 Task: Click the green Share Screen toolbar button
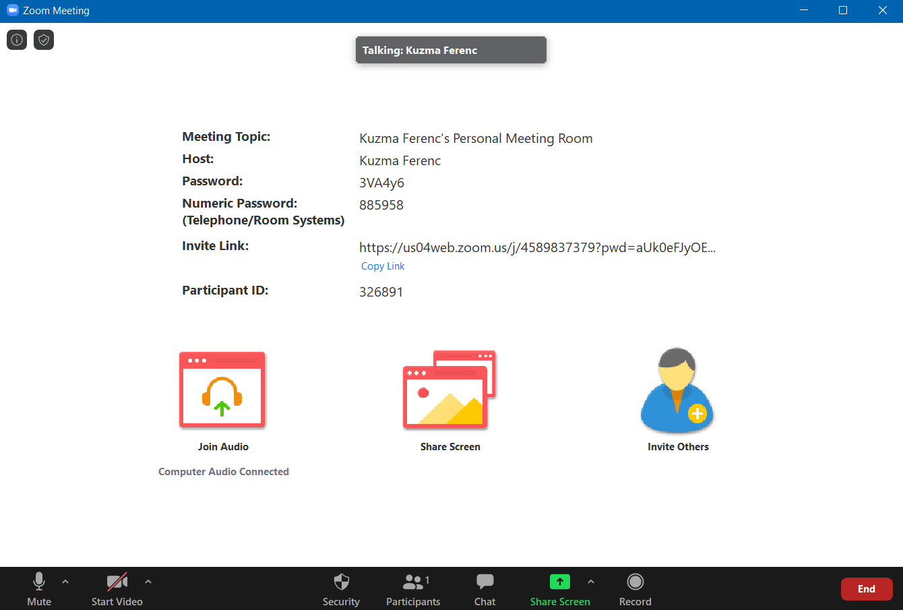coord(560,588)
